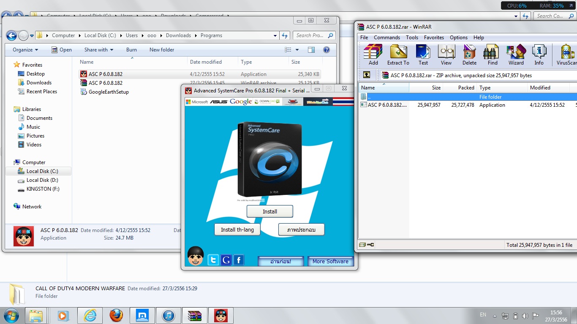This screenshot has height=324, width=577.
Task: Click the VirusScan icon in WinRAR
Action: click(x=566, y=55)
